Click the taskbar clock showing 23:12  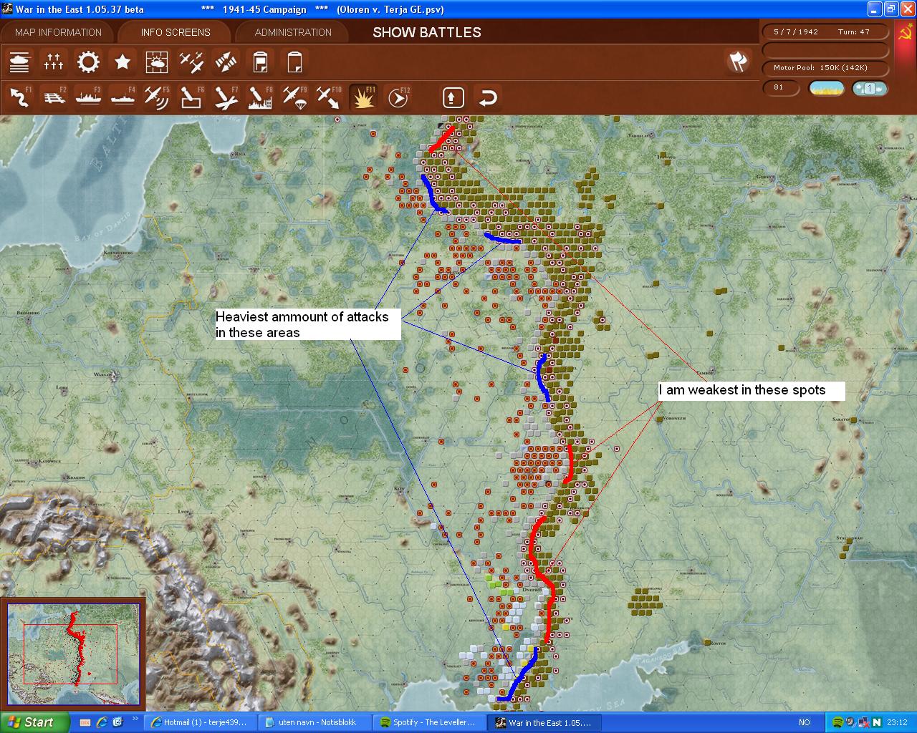897,722
